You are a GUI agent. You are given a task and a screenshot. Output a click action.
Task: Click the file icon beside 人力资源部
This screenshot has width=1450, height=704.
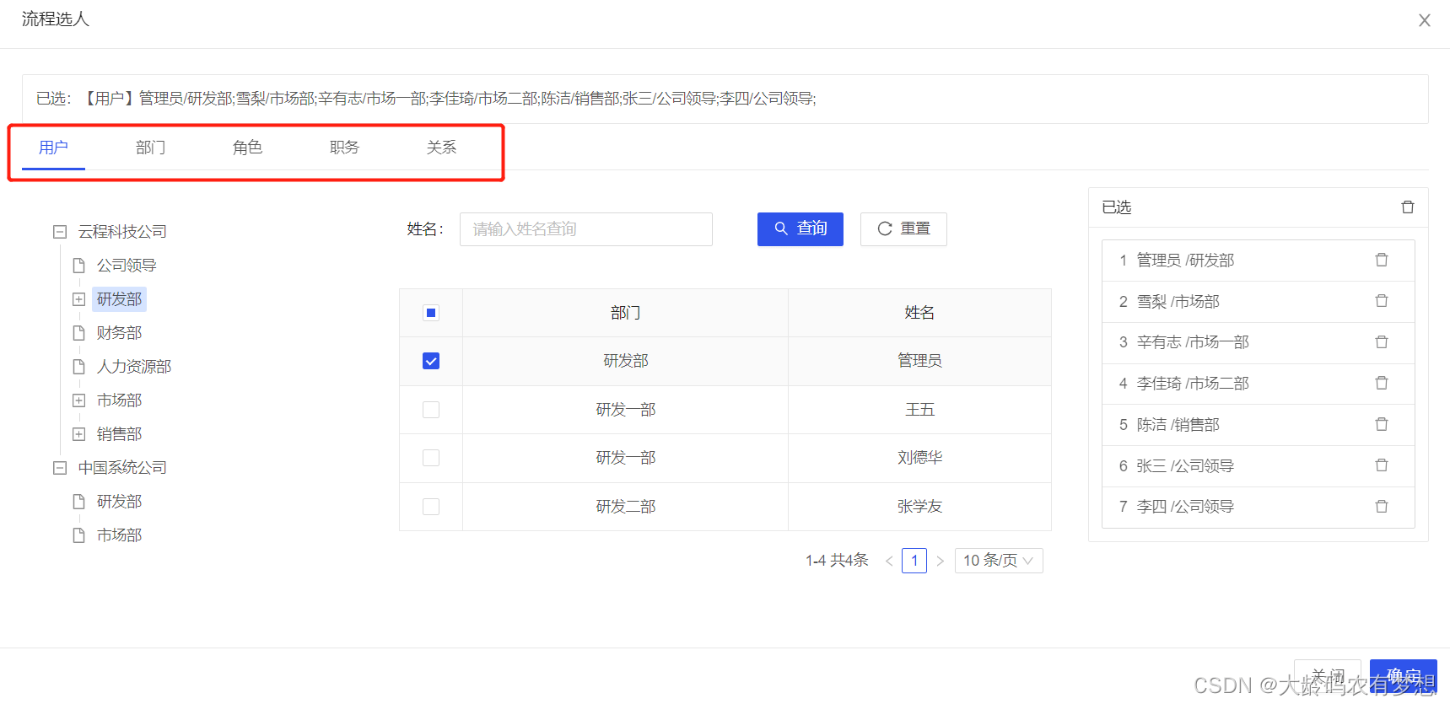click(78, 367)
